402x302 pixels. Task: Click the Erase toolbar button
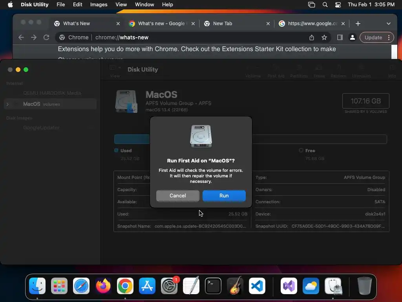pos(319,71)
